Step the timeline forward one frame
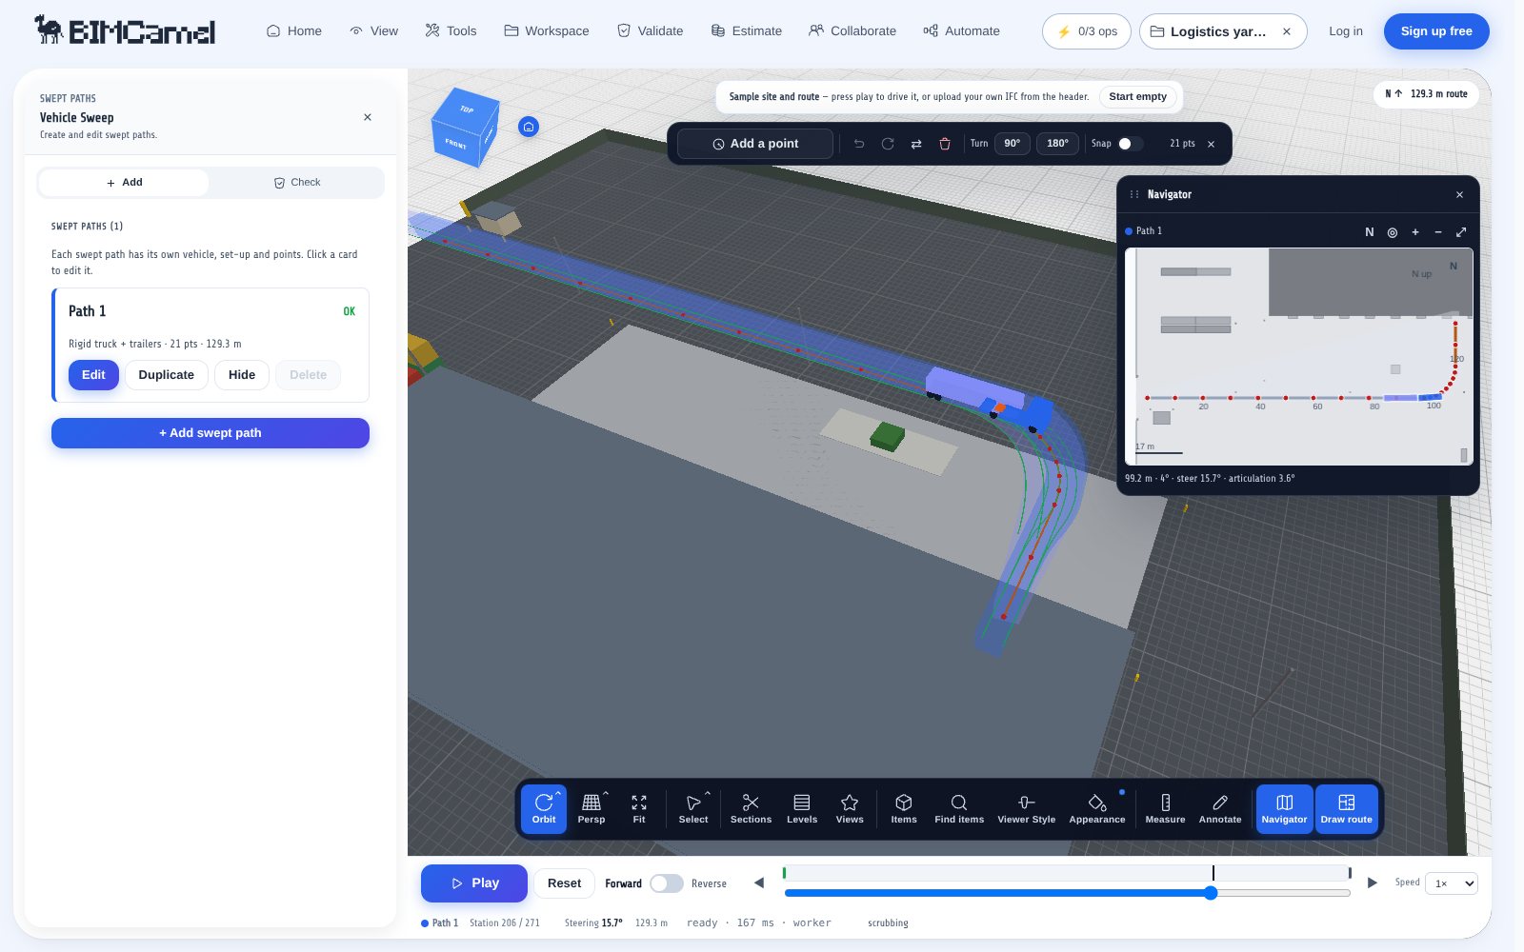 [1373, 883]
